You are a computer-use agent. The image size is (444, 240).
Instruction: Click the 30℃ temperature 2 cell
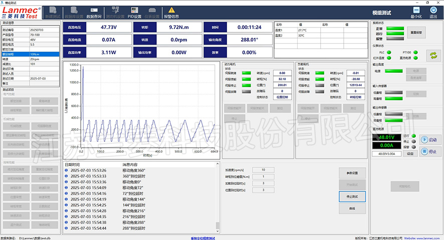pyautogui.click(x=309, y=36)
